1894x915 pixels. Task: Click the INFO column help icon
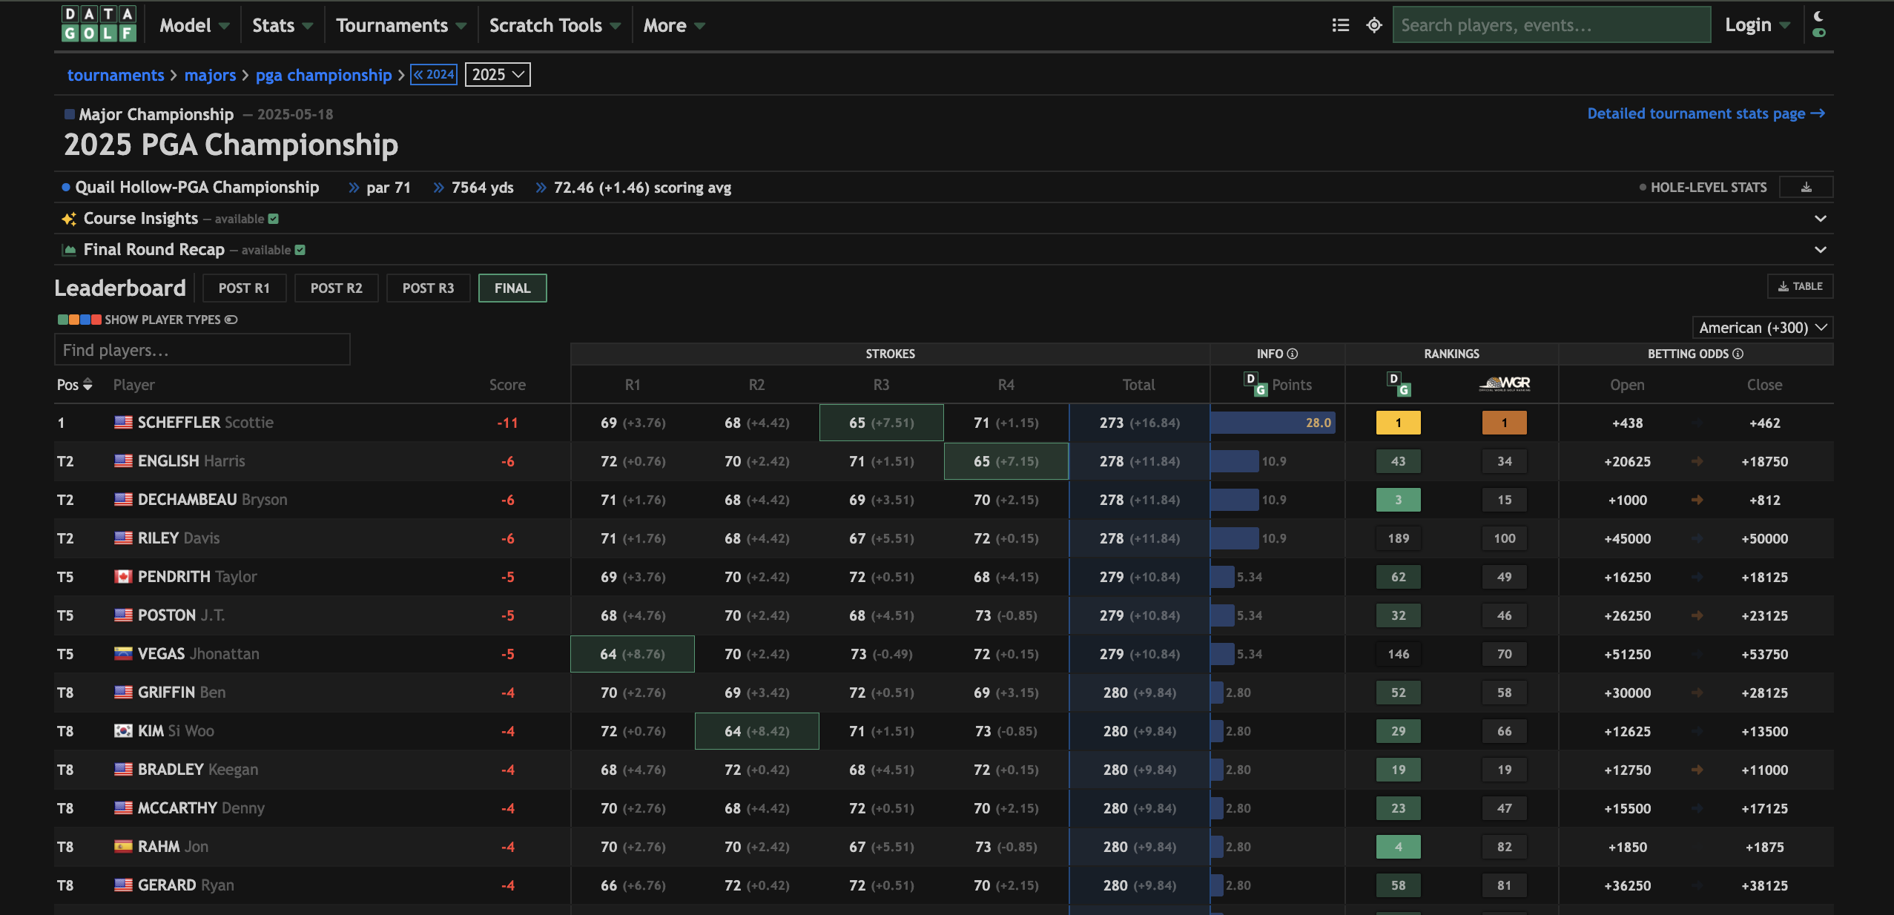[x=1293, y=354]
